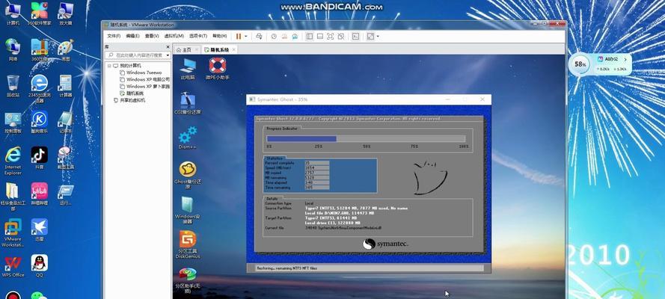Launch WPS Office desktop icon
Screen dimensions: 665x299
coord(13,266)
